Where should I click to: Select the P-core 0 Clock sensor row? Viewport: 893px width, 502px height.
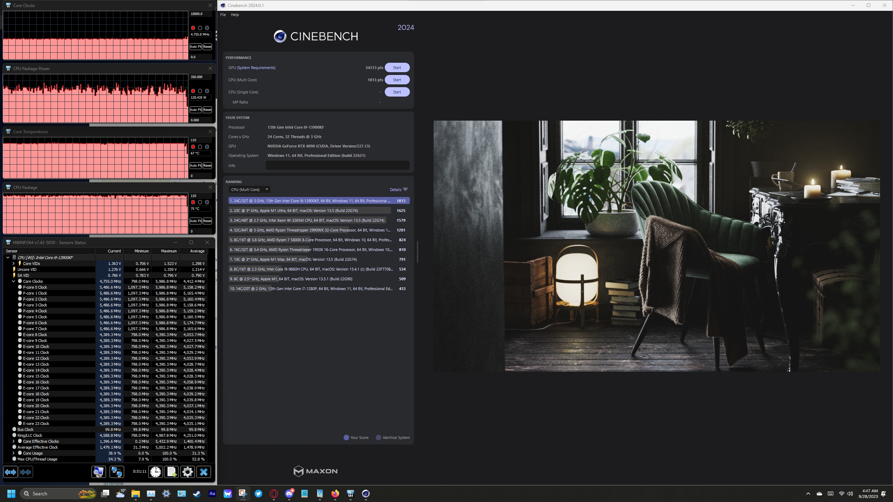(x=105, y=287)
